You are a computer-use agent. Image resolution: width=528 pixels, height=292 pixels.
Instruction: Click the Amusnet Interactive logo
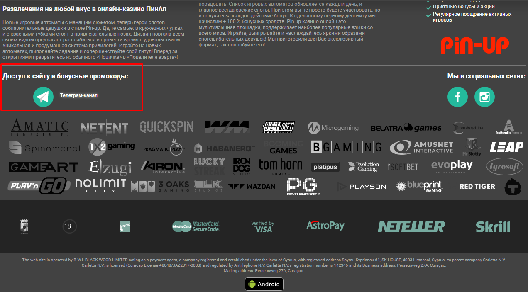(x=421, y=147)
